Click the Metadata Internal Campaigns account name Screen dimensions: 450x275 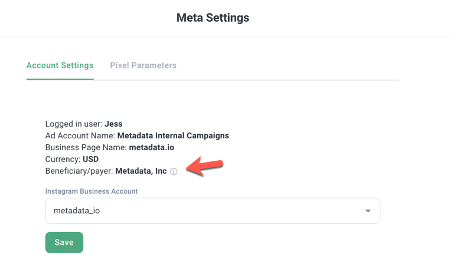point(173,136)
